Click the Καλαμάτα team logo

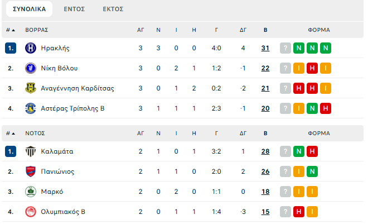[31, 151]
